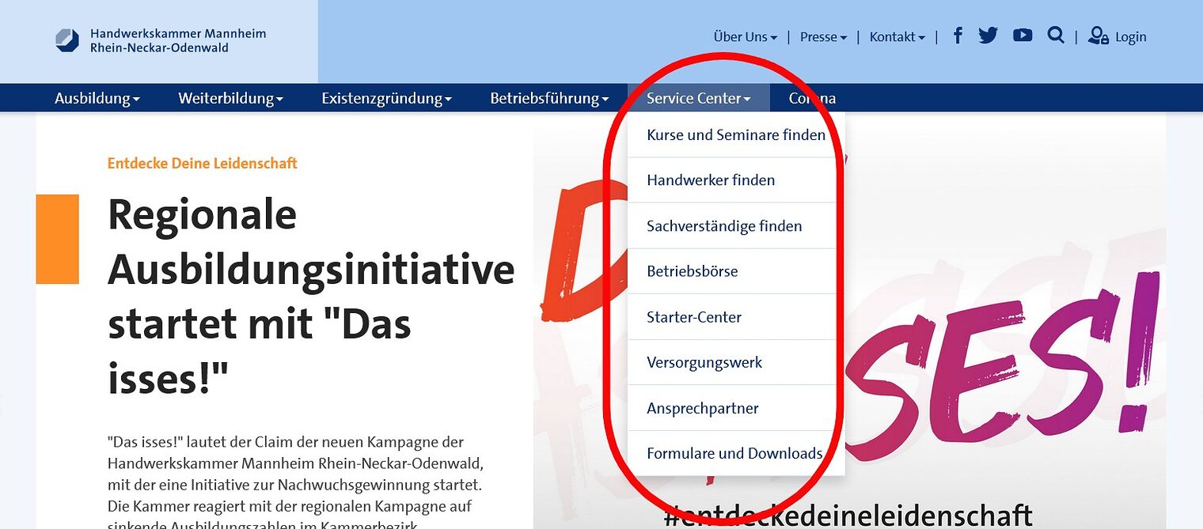Screen dimensions: 1203x529
Task: Open the Facebook page icon
Action: pyautogui.click(x=958, y=36)
